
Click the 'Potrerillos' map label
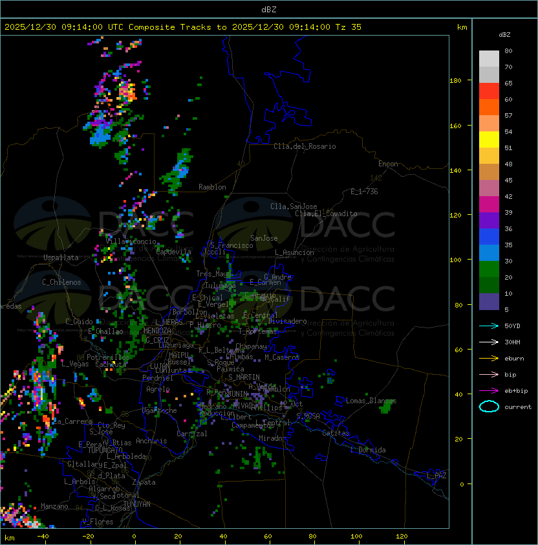(108, 357)
